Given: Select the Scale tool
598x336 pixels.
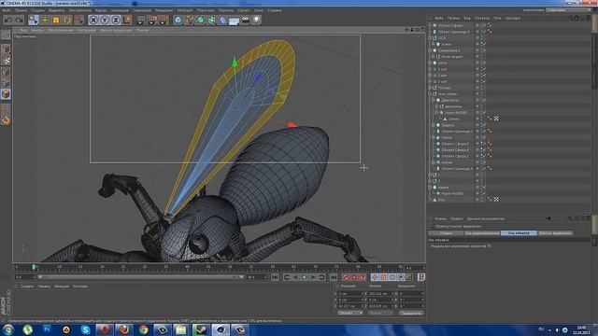Looking at the screenshot, I should [x=56, y=20].
